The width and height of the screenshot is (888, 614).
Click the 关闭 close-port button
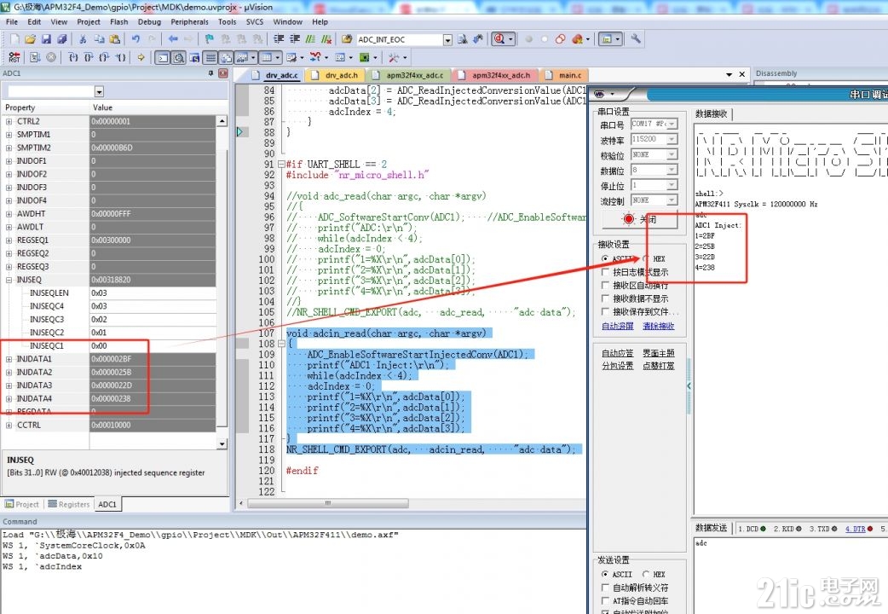[x=639, y=219]
